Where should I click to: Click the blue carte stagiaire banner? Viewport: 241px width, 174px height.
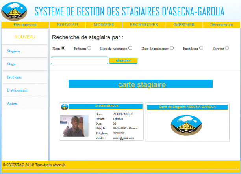141,84
